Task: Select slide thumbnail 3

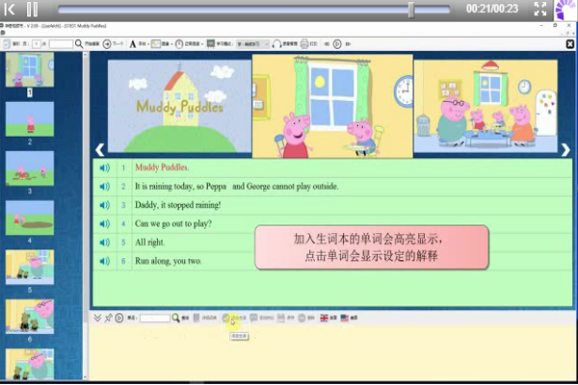Action: pos(30,168)
